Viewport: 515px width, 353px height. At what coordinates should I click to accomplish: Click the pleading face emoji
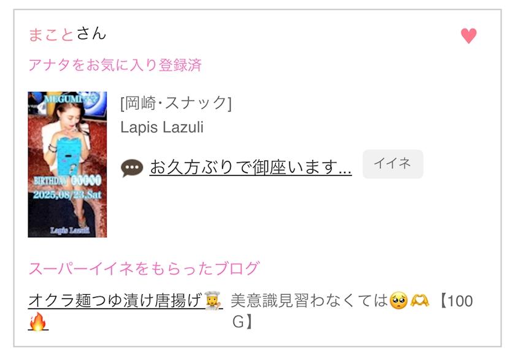pos(398,300)
